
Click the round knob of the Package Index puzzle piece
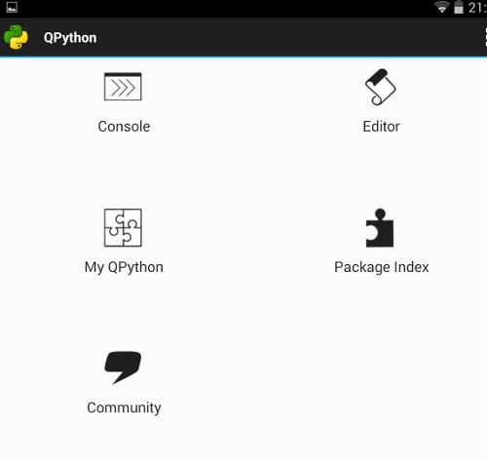pyautogui.click(x=380, y=213)
